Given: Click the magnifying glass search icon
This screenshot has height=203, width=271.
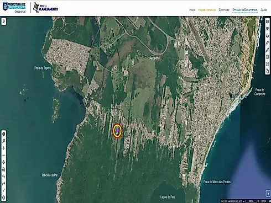Looking at the screenshot, I should [x=4, y=22].
